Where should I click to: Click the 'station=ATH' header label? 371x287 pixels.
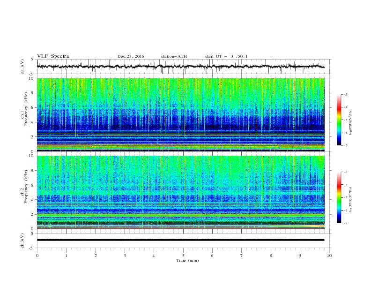[174, 56]
